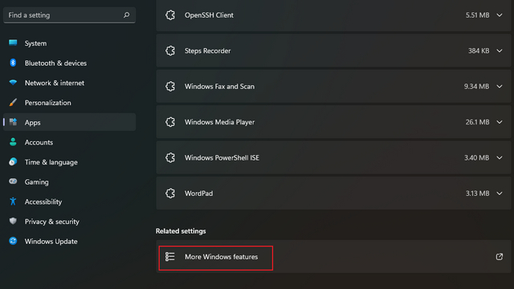The height and width of the screenshot is (289, 514).
Task: Click the 5.51 MB size value
Action: click(x=477, y=15)
